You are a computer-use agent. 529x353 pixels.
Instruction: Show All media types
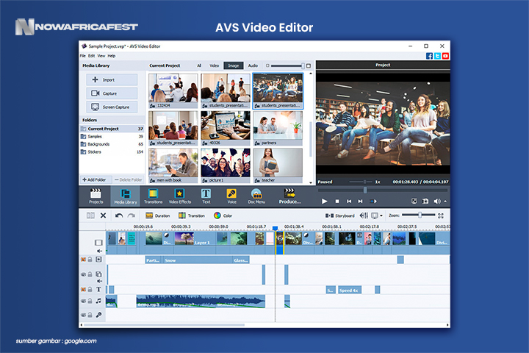pos(199,65)
